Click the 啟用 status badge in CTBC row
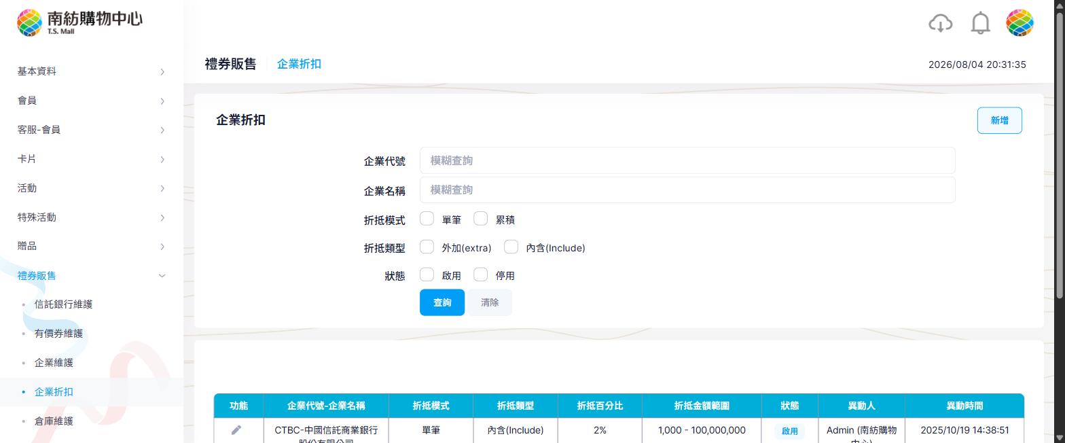Viewport: 1065px width, 443px height. click(x=789, y=431)
